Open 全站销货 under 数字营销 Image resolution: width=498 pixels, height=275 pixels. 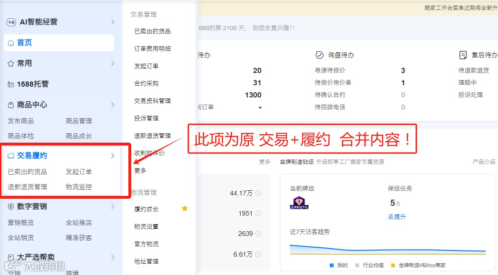point(21,238)
